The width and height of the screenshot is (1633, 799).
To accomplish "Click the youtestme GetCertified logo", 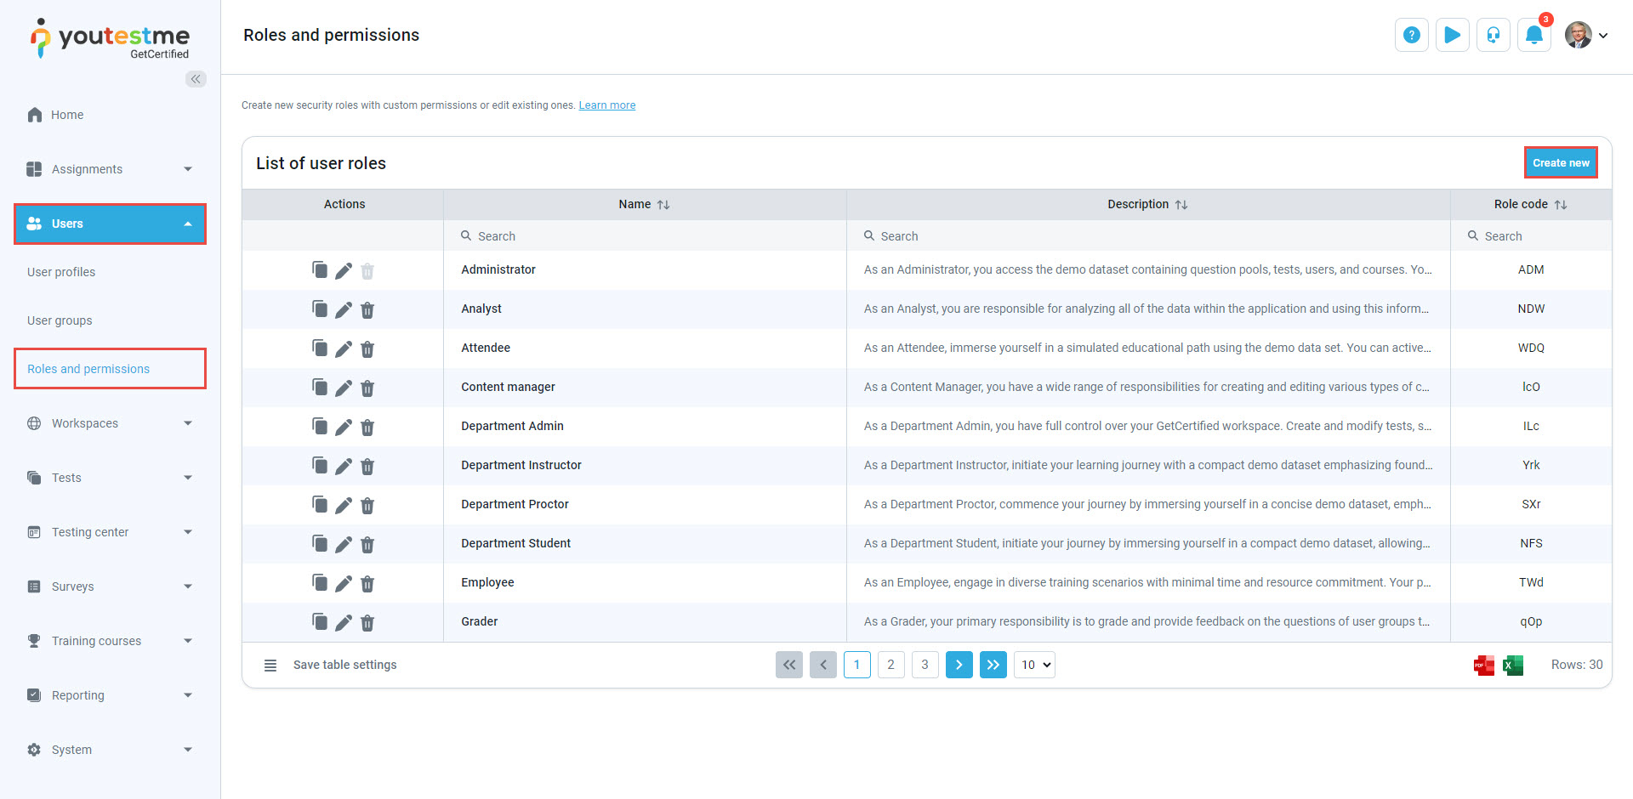I will point(111,39).
